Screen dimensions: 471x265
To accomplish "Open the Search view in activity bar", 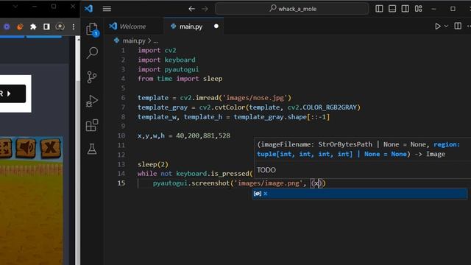I will pyautogui.click(x=92, y=53).
